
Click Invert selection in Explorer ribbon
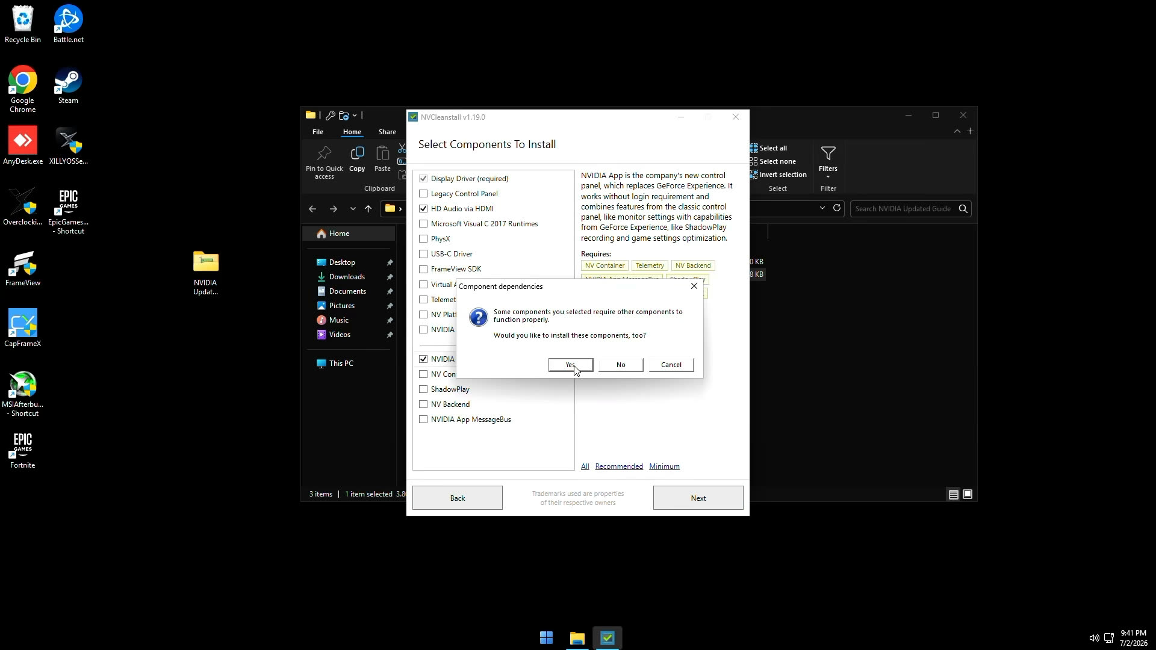tap(778, 175)
